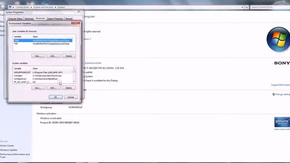Viewport: 290px width, 163px height.
Task: Select configsetroot system variable row
Action: (43, 79)
